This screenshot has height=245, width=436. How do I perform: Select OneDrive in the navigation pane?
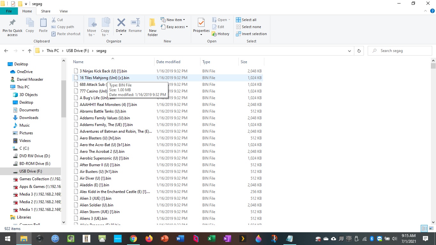tap(25, 72)
